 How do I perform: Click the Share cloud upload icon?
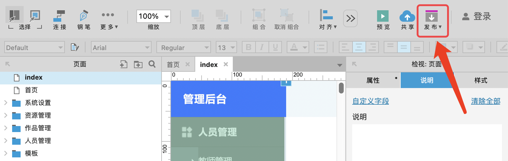click(x=407, y=16)
